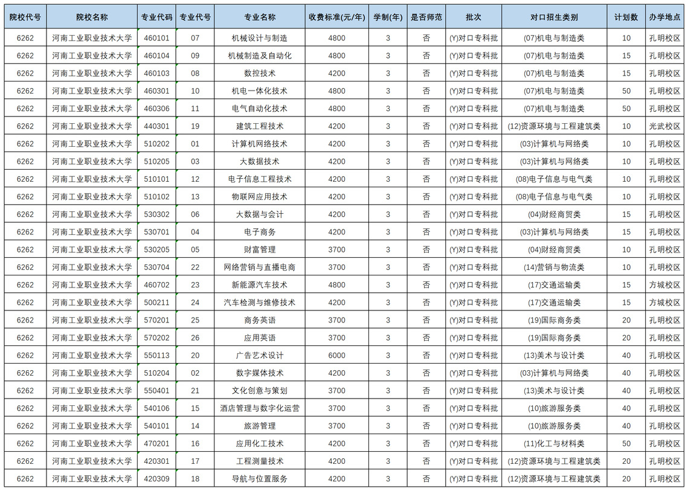
Task: Select the 光武校区 campus cell
Action: tap(664, 126)
